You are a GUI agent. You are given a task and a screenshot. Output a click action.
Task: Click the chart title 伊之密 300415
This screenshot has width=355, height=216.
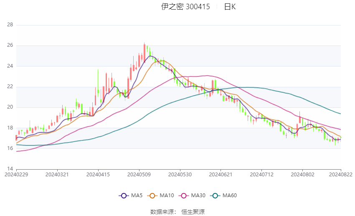point(185,7)
